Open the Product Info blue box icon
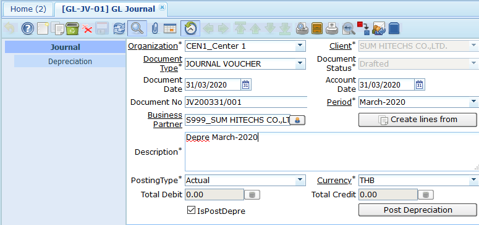 click(394, 28)
